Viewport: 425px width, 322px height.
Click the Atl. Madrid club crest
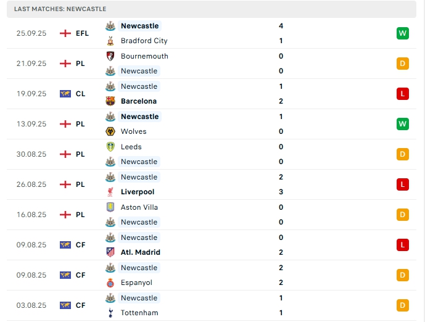click(x=110, y=252)
